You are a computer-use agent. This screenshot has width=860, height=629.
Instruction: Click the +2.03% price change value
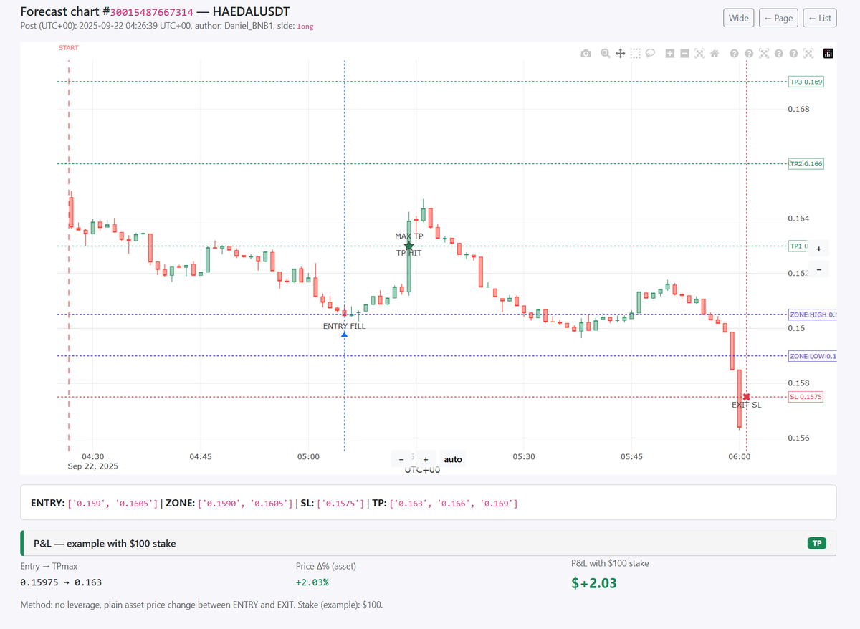tap(312, 582)
